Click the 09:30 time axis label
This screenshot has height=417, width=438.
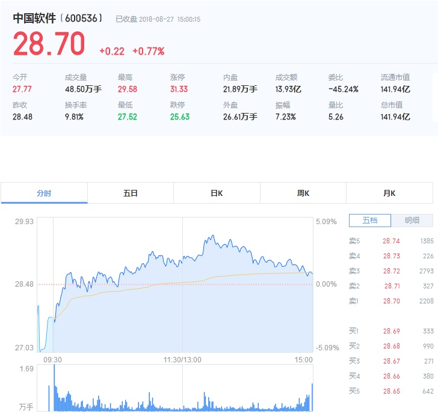(52, 360)
